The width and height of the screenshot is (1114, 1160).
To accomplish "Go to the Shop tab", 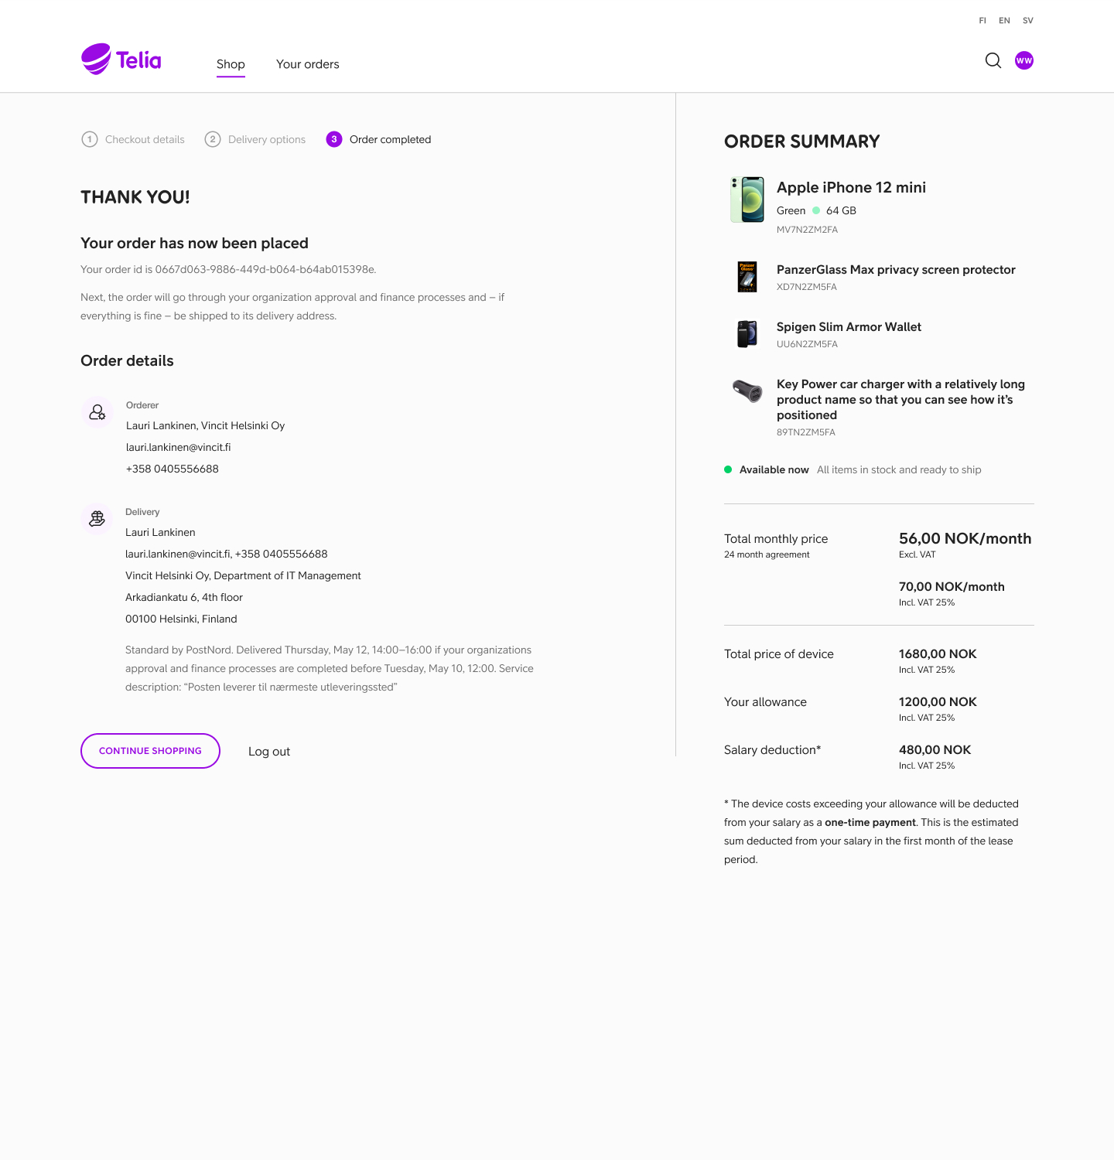I will (231, 64).
